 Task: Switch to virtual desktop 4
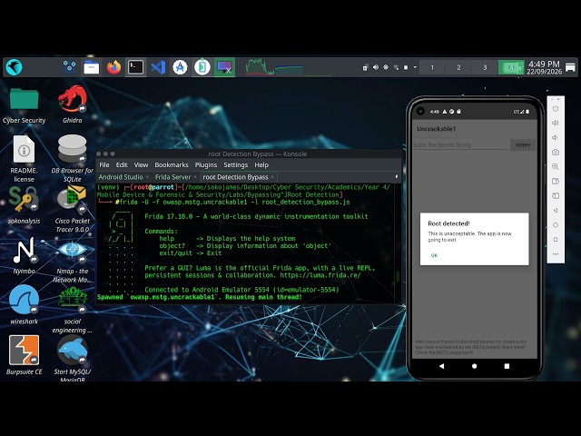[x=511, y=67]
